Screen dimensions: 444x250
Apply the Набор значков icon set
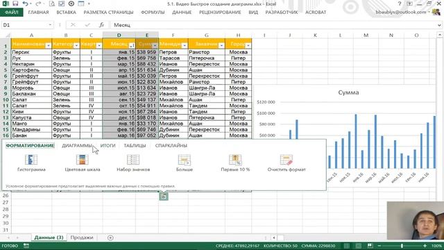[x=133, y=163]
